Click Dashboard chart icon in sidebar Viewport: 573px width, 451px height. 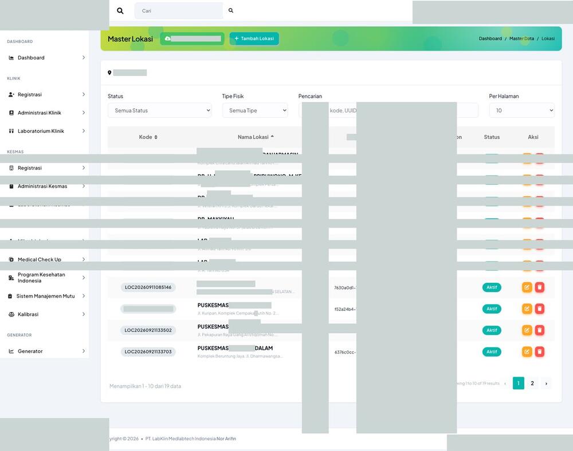tap(11, 58)
